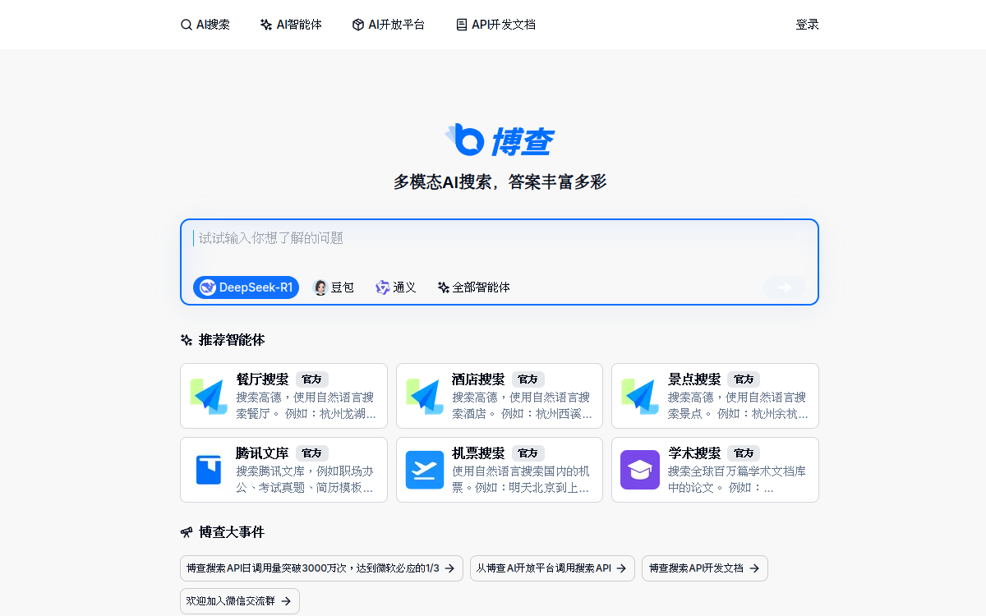Click the DeepSeek whale icon
Image resolution: width=986 pixels, height=616 pixels.
tap(208, 287)
